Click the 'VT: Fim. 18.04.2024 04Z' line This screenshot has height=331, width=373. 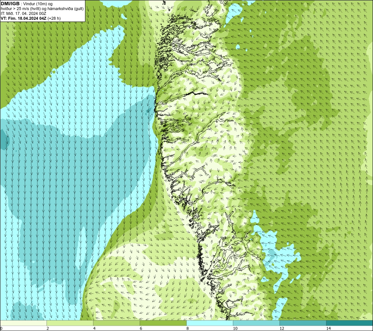23,18
